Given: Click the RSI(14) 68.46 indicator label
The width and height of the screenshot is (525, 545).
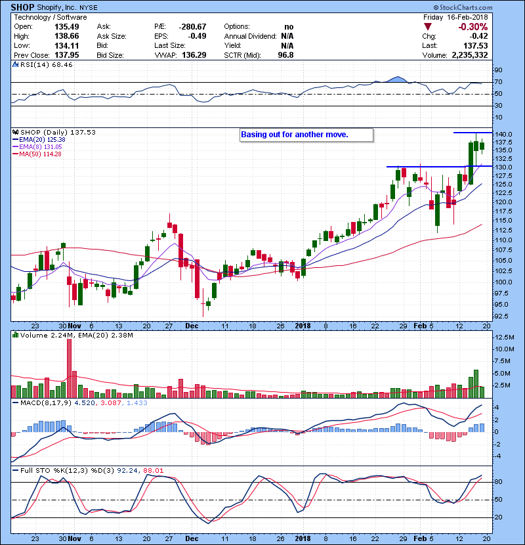Looking at the screenshot, I should 47,64.
